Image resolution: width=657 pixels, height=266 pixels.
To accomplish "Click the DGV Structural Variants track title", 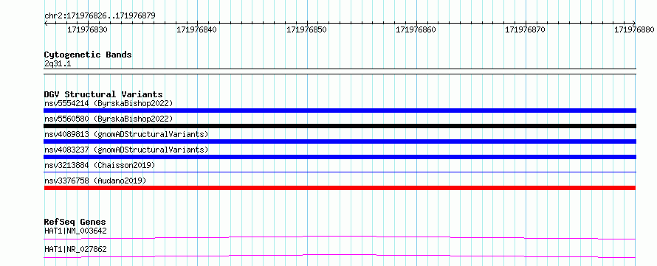I will 103,94.
